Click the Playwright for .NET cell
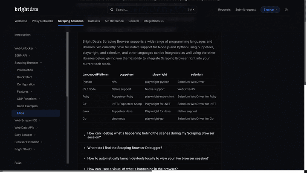 [x=158, y=104]
